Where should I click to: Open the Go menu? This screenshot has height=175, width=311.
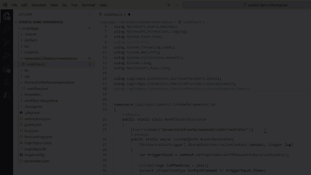coord(65,5)
